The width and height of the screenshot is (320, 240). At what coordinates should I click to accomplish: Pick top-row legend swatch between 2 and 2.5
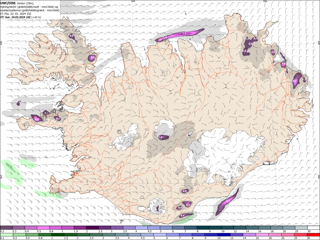(92, 228)
